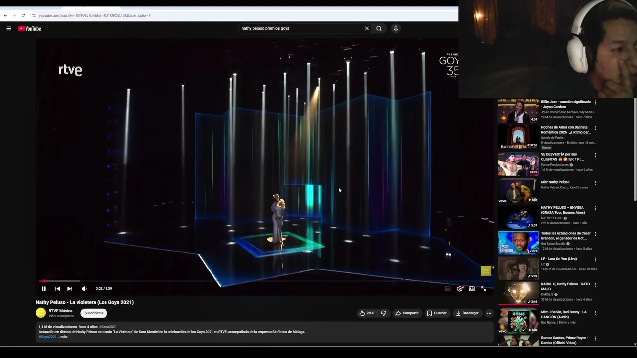Open options for Noches de Amor con Bachata

[595, 128]
